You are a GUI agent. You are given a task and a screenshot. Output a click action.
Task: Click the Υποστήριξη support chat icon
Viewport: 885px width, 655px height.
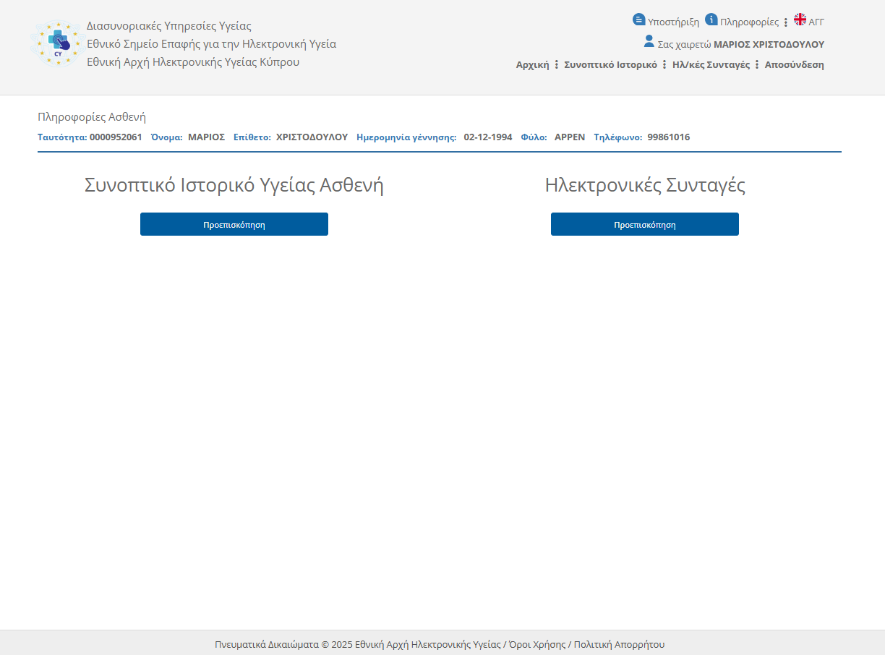pyautogui.click(x=638, y=20)
